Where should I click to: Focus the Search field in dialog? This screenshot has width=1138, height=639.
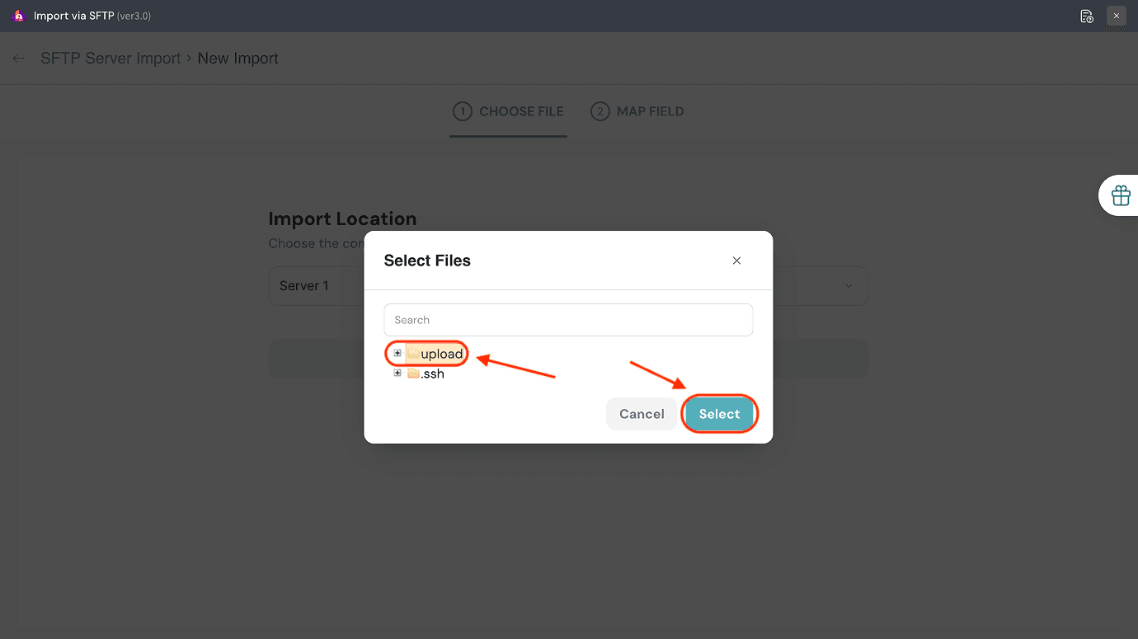(568, 320)
